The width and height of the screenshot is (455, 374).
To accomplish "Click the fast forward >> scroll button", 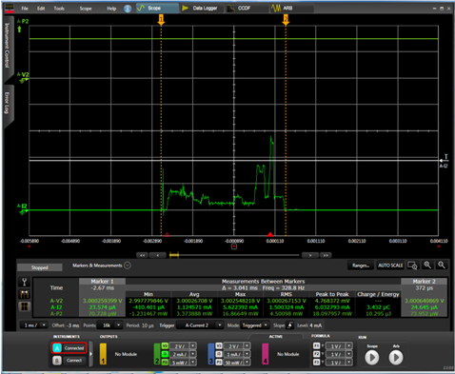I will tap(326, 255).
